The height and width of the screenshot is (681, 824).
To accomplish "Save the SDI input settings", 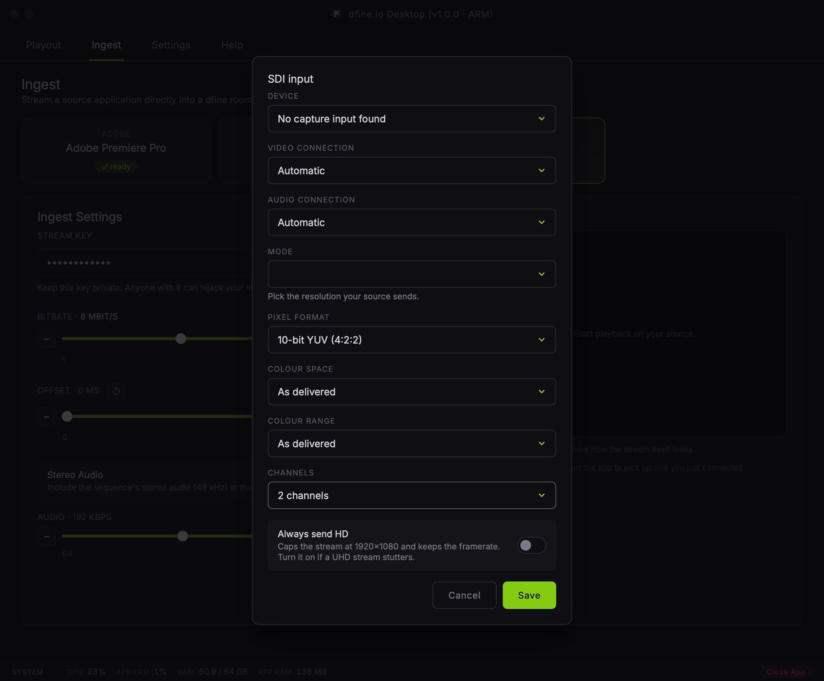I will point(529,595).
